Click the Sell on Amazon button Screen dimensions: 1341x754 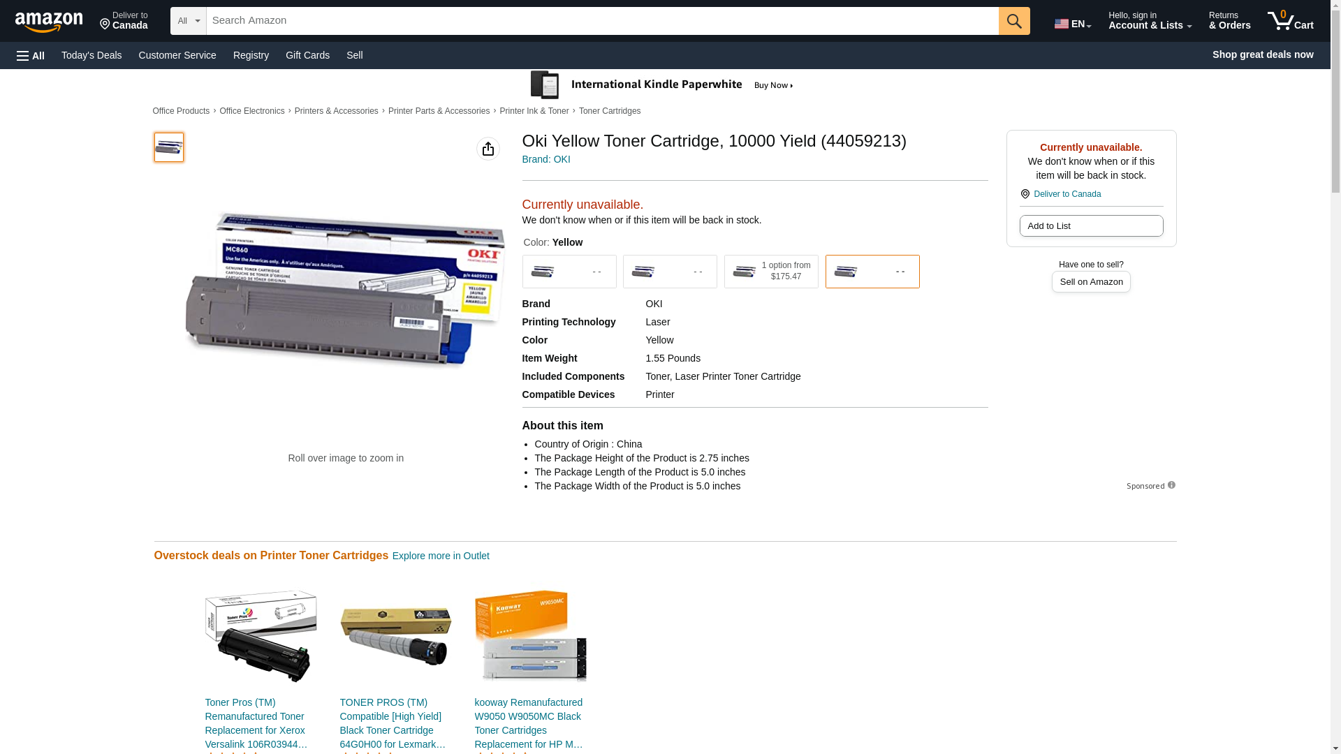pos(1090,281)
